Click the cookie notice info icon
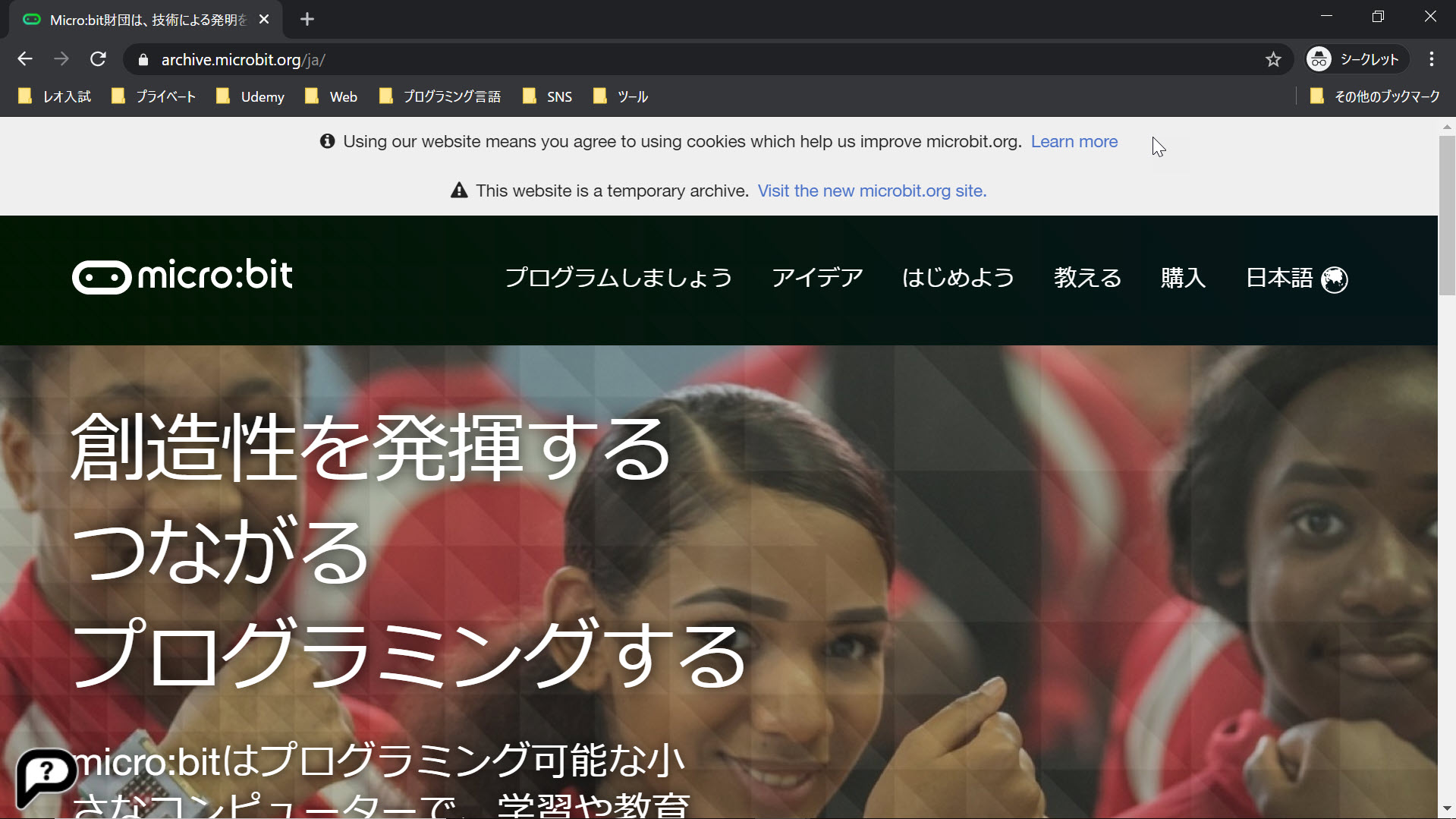Image resolution: width=1456 pixels, height=819 pixels. pyautogui.click(x=327, y=141)
